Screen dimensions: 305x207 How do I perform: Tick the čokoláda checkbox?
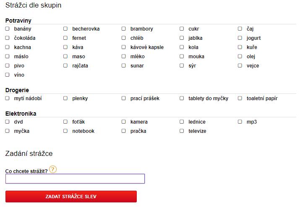(7, 38)
